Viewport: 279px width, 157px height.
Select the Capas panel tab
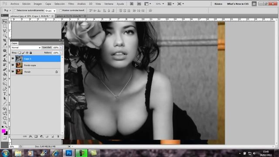point(14,43)
